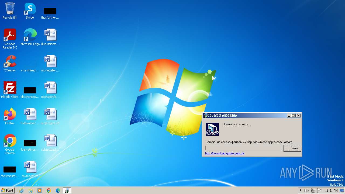Screen dimensions: 345x194
Task: Open Acrobat Reader DC shortcut
Action: (x=10, y=39)
